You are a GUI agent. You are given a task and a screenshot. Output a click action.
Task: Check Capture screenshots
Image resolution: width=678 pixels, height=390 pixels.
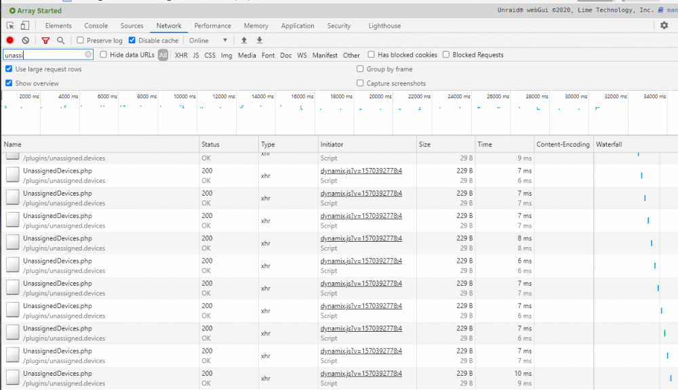click(360, 83)
